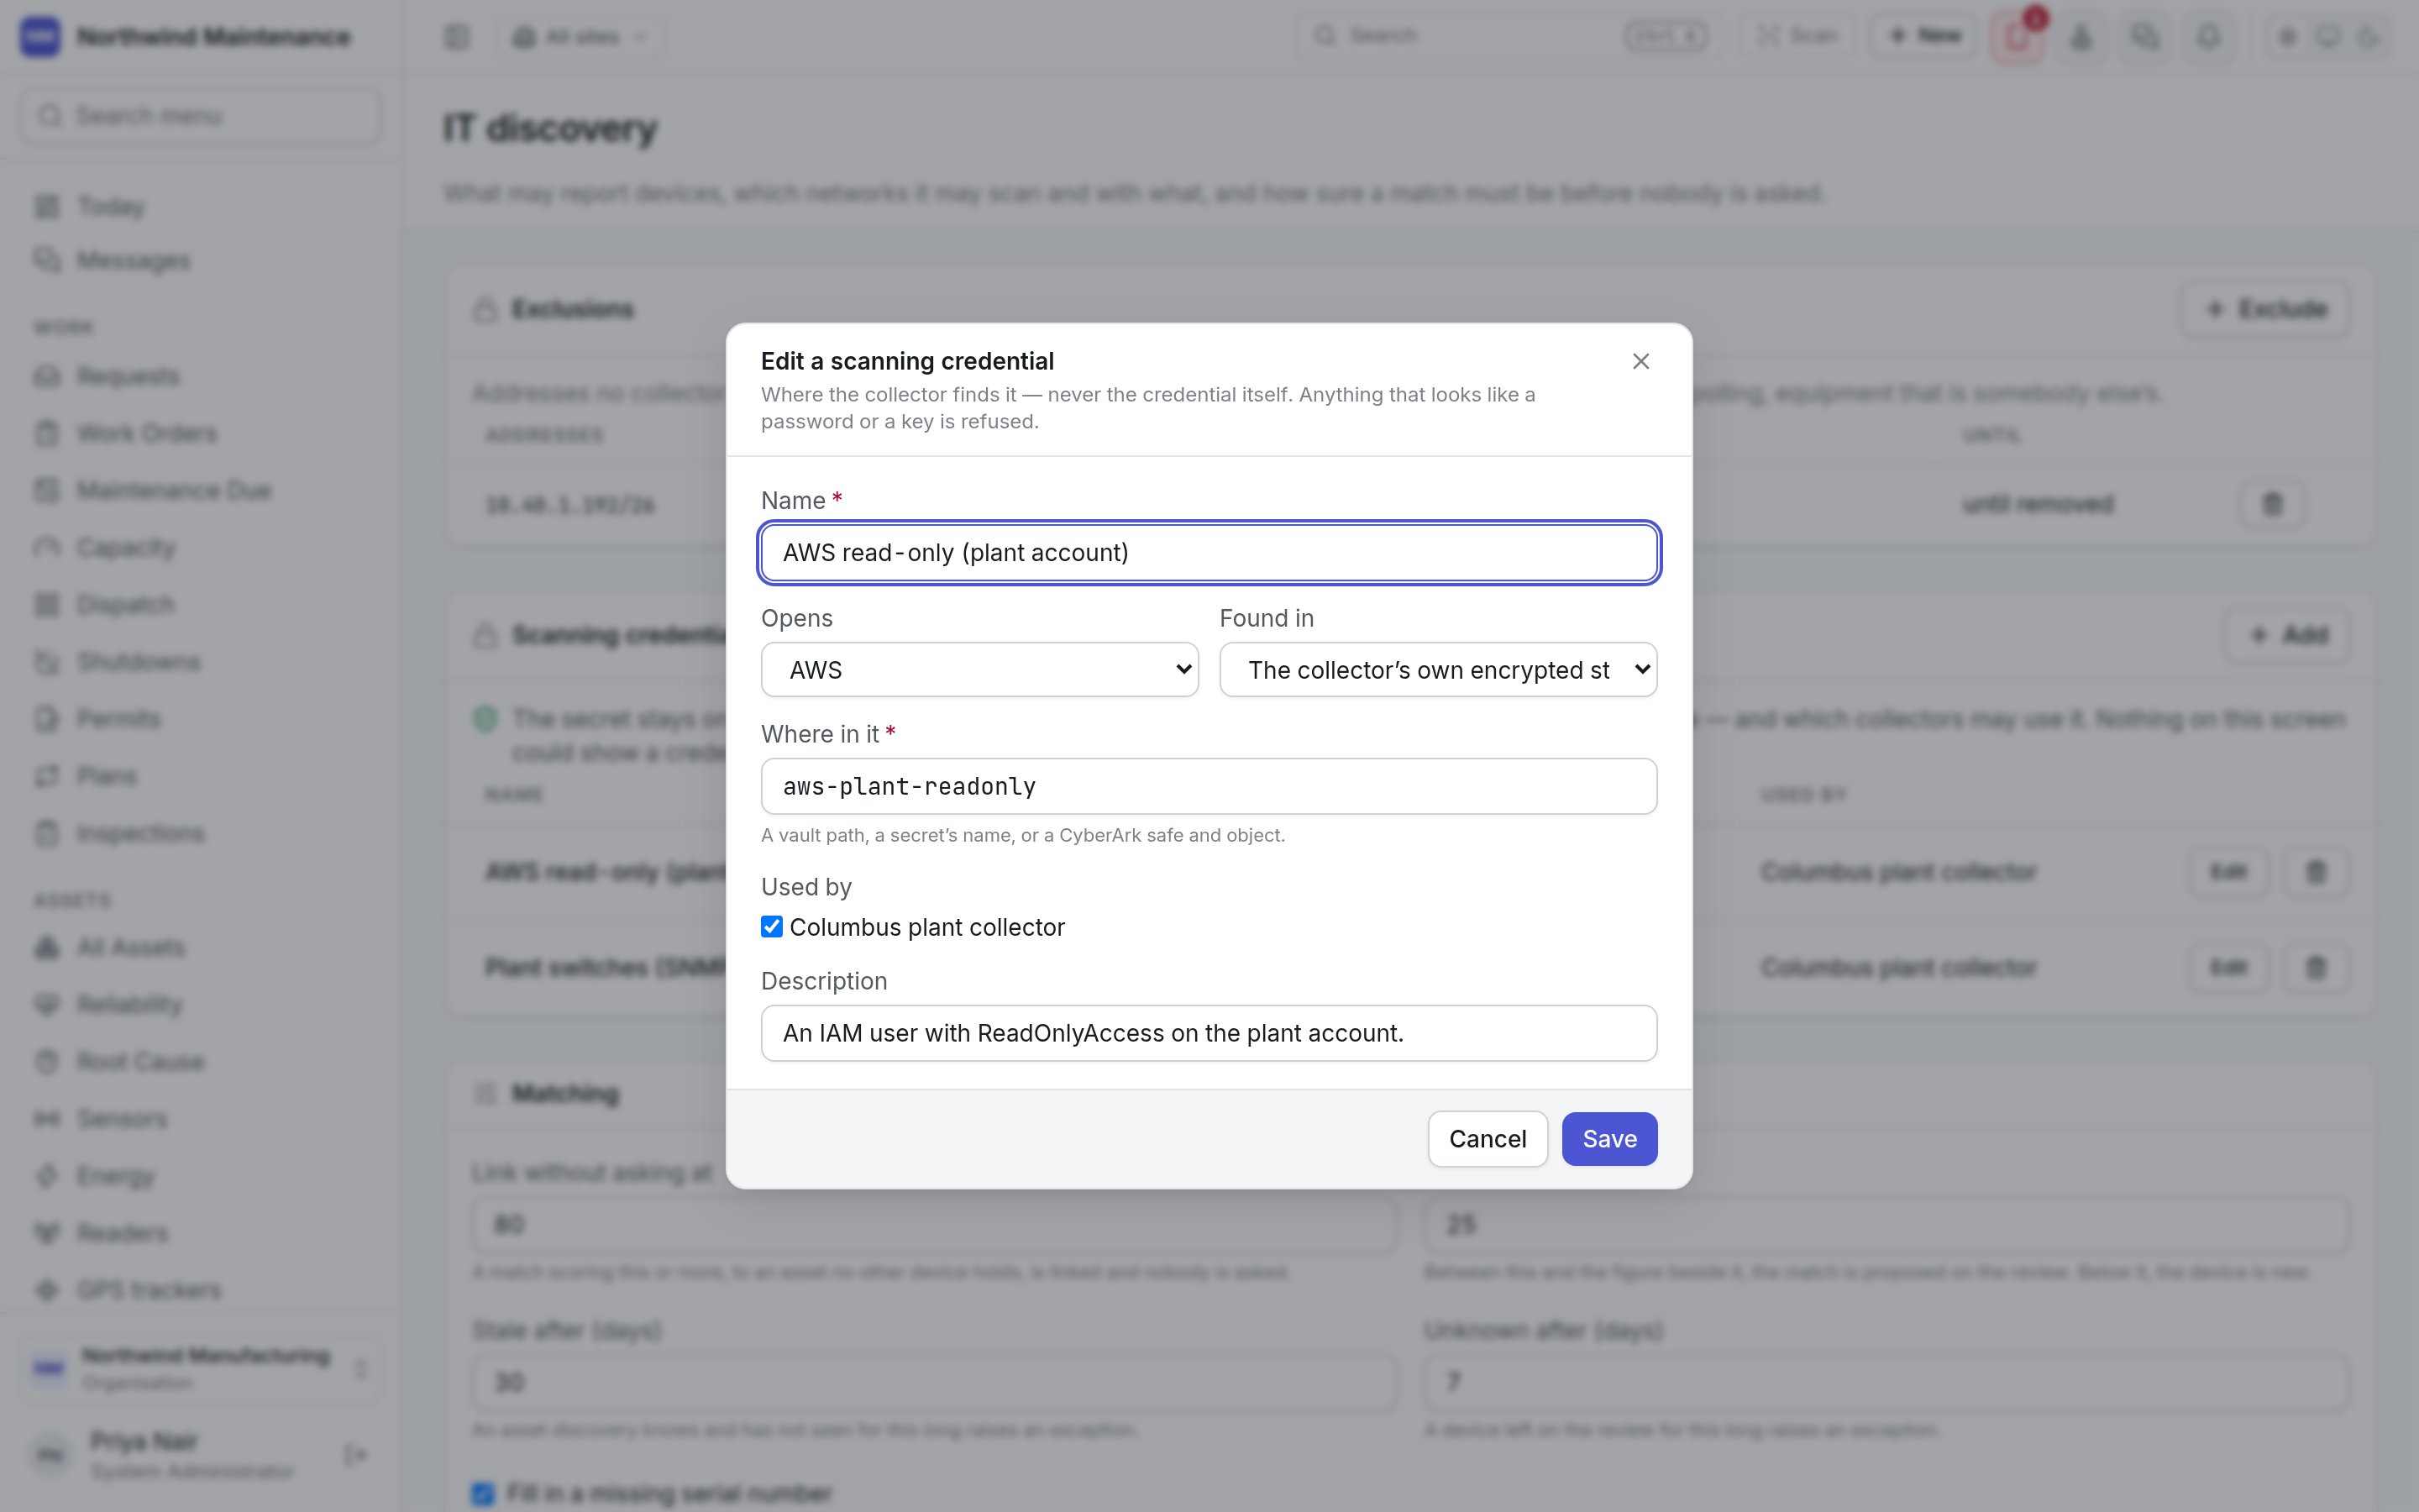Click the New button in top bar

pos(1923,36)
